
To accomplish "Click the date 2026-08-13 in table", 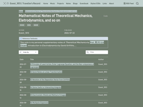I will [x=23, y=96].
